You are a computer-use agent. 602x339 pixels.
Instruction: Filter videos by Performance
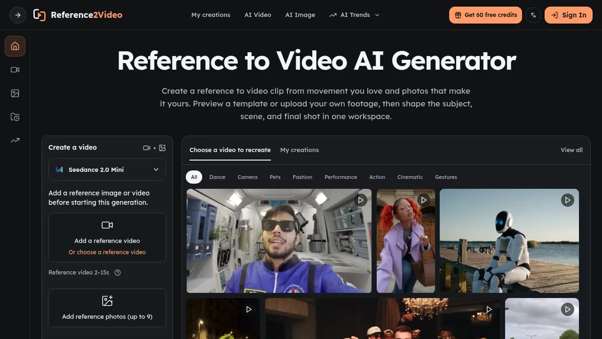click(341, 177)
